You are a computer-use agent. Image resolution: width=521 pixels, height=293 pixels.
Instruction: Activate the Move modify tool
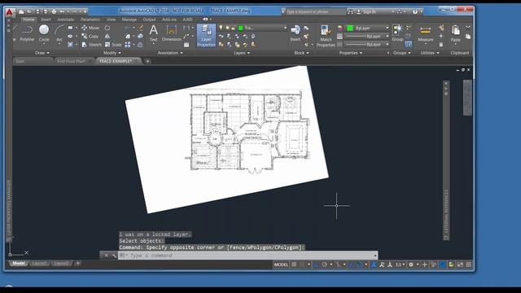pyautogui.click(x=90, y=28)
